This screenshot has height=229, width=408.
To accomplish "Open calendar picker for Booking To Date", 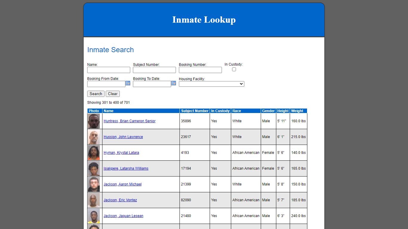I will pos(174,83).
